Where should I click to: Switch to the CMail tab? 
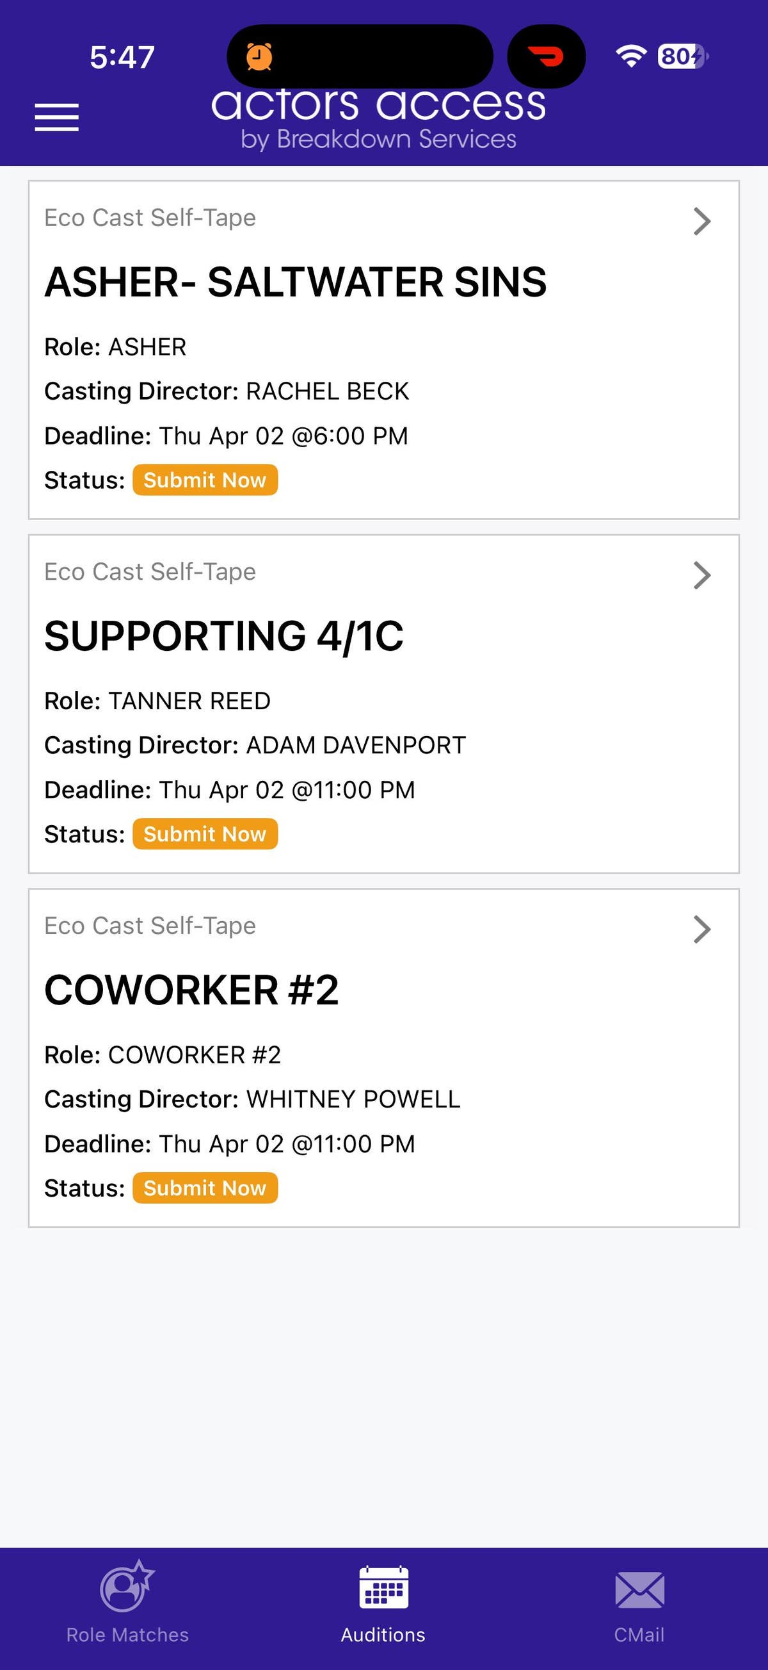[x=639, y=1634]
